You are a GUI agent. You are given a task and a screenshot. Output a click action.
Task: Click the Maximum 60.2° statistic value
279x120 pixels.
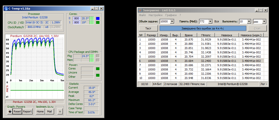click(x=91, y=100)
